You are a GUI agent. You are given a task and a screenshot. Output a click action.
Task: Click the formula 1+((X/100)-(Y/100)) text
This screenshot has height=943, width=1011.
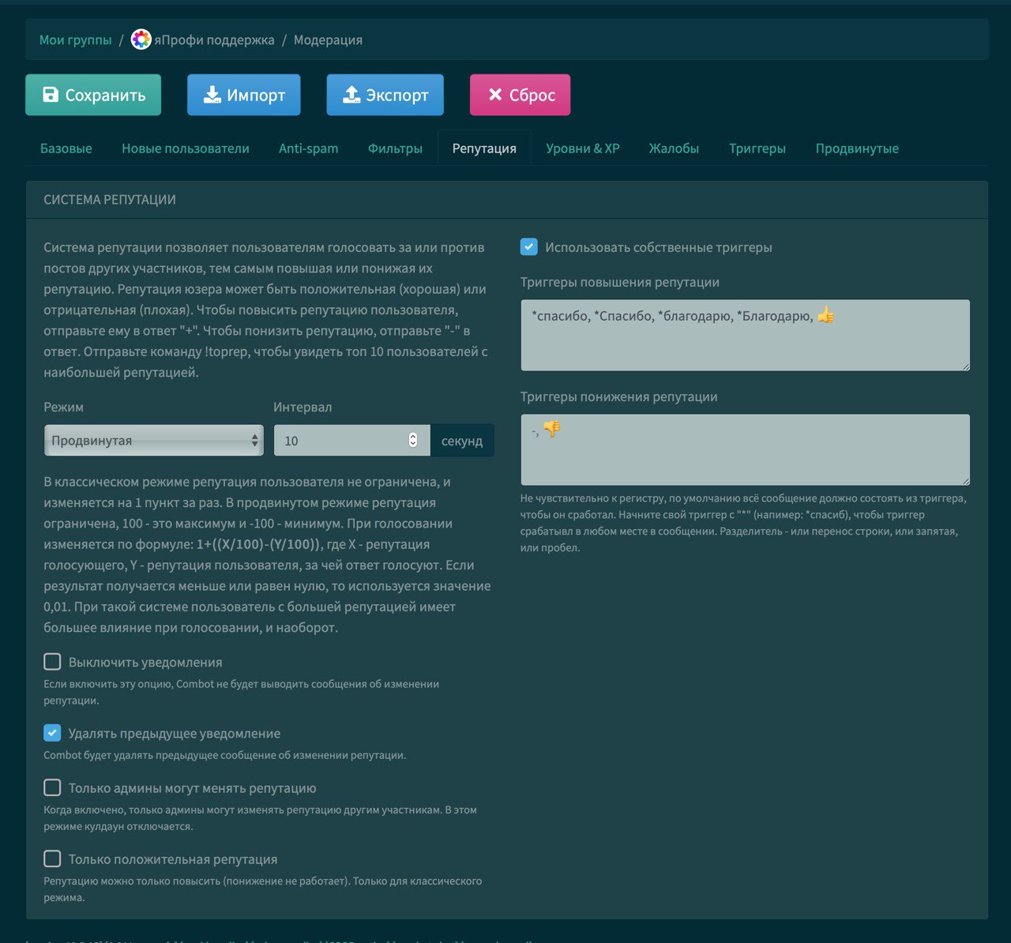tap(259, 544)
